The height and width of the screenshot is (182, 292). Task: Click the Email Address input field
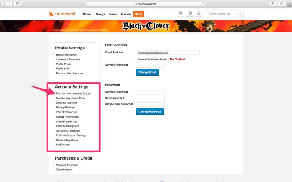pyautogui.click(x=168, y=52)
